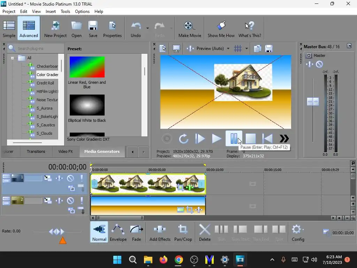Viewport: 357px width, 268px height.
Task: Open Pan/Crop on house clip event
Action: pyautogui.click(x=180, y=187)
